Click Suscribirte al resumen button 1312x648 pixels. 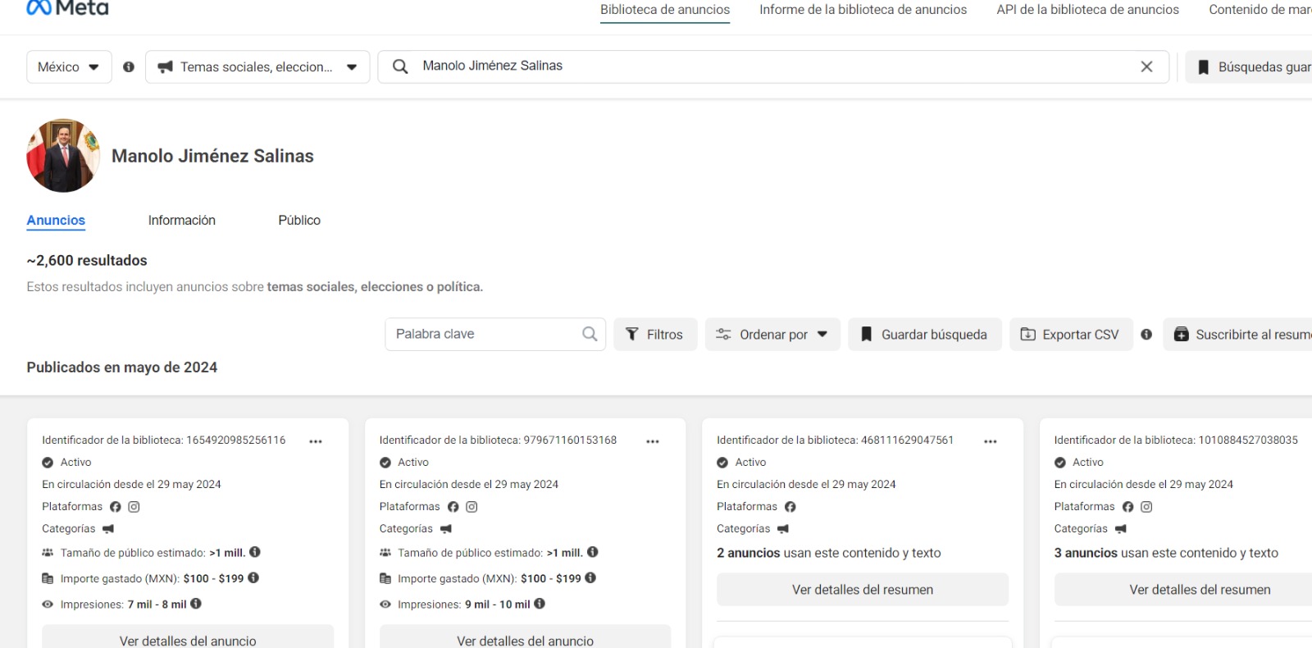point(1237,334)
